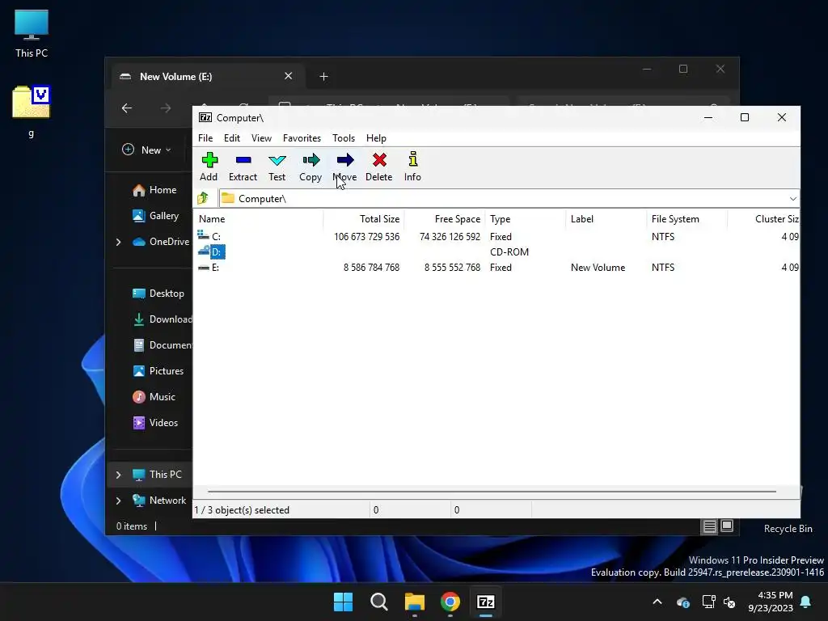The height and width of the screenshot is (621, 828).
Task: Select the C: drive icon row
Action: (209, 236)
